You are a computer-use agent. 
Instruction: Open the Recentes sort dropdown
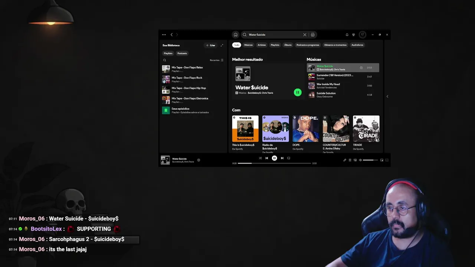(x=217, y=60)
